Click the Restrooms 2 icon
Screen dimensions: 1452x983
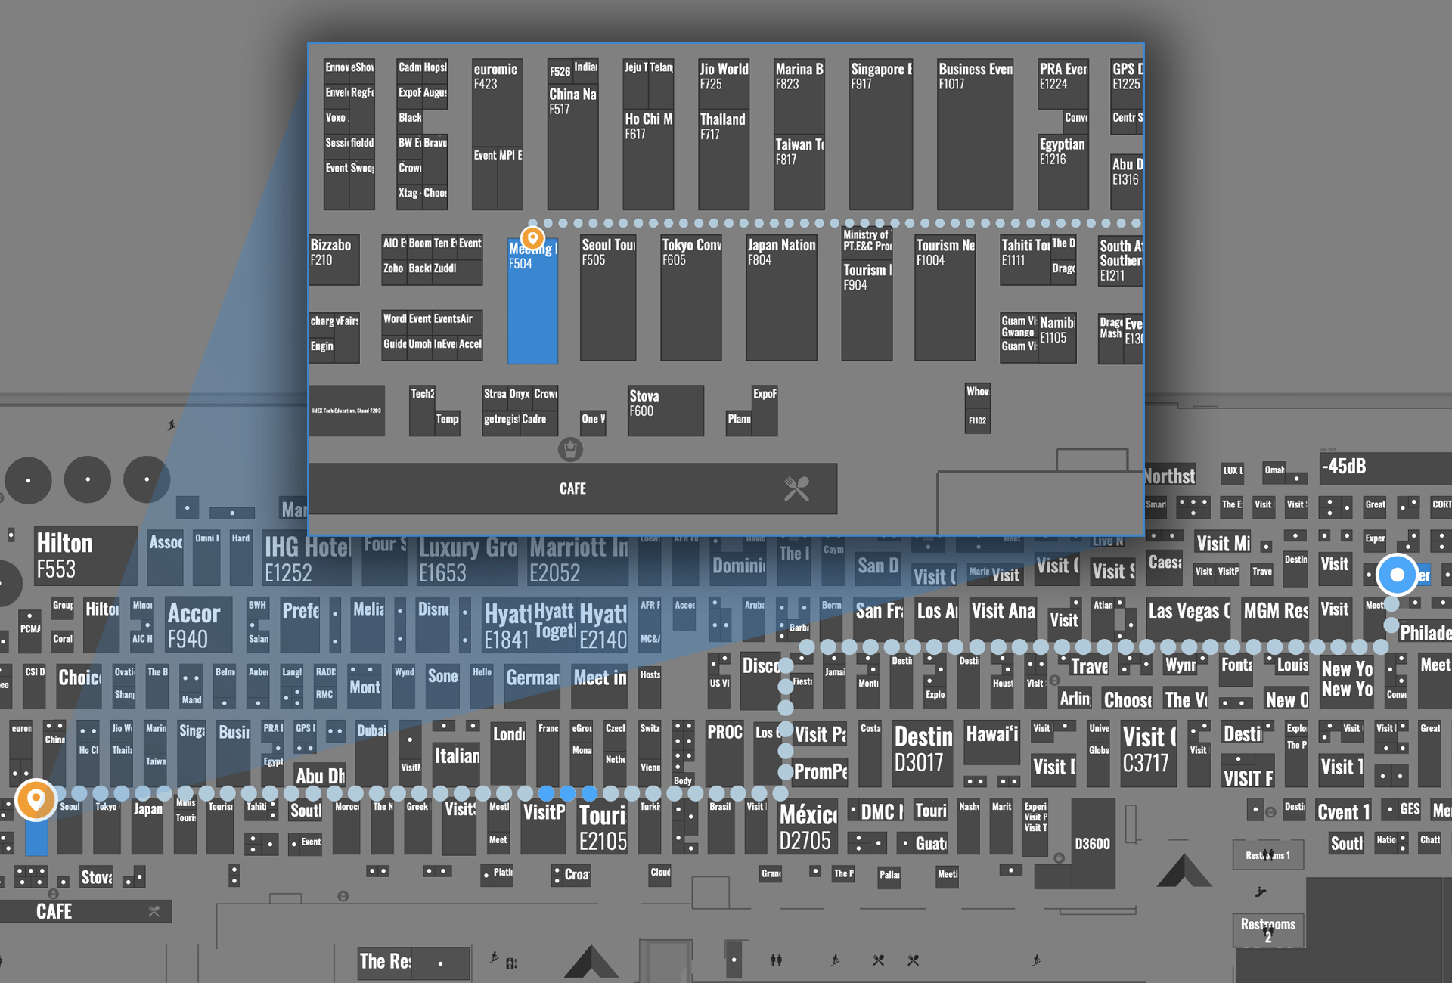(1268, 929)
